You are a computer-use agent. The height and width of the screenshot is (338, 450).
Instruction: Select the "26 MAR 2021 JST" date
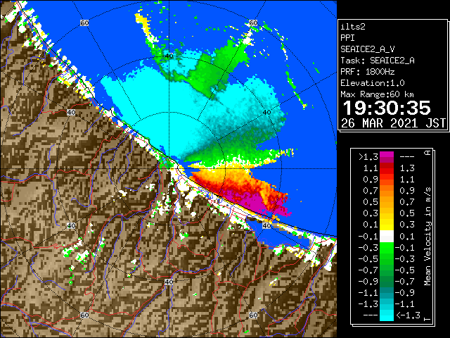pos(393,123)
